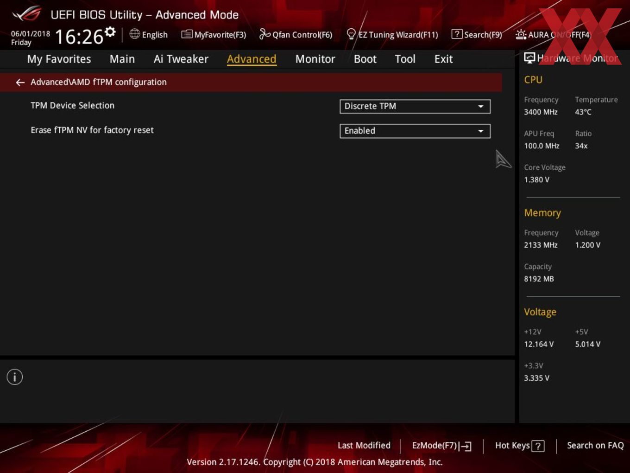Image resolution: width=630 pixels, height=473 pixels.
Task: Switch to the My Favorites tab
Action: click(59, 59)
